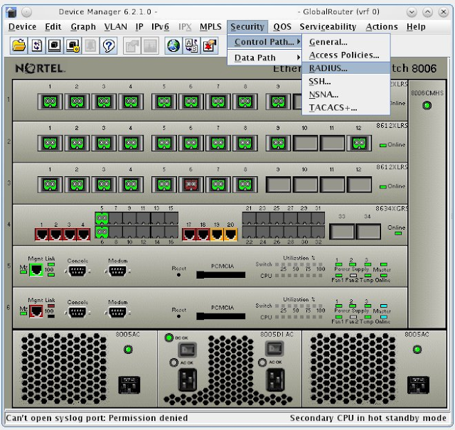
Task: Click the Reset pinhole on slot 6 CPU
Action: click(178, 316)
